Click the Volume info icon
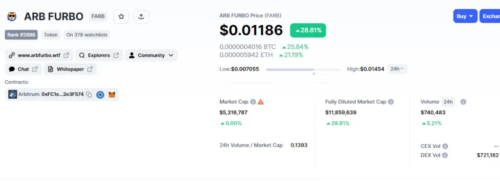 pyautogui.click(x=463, y=102)
